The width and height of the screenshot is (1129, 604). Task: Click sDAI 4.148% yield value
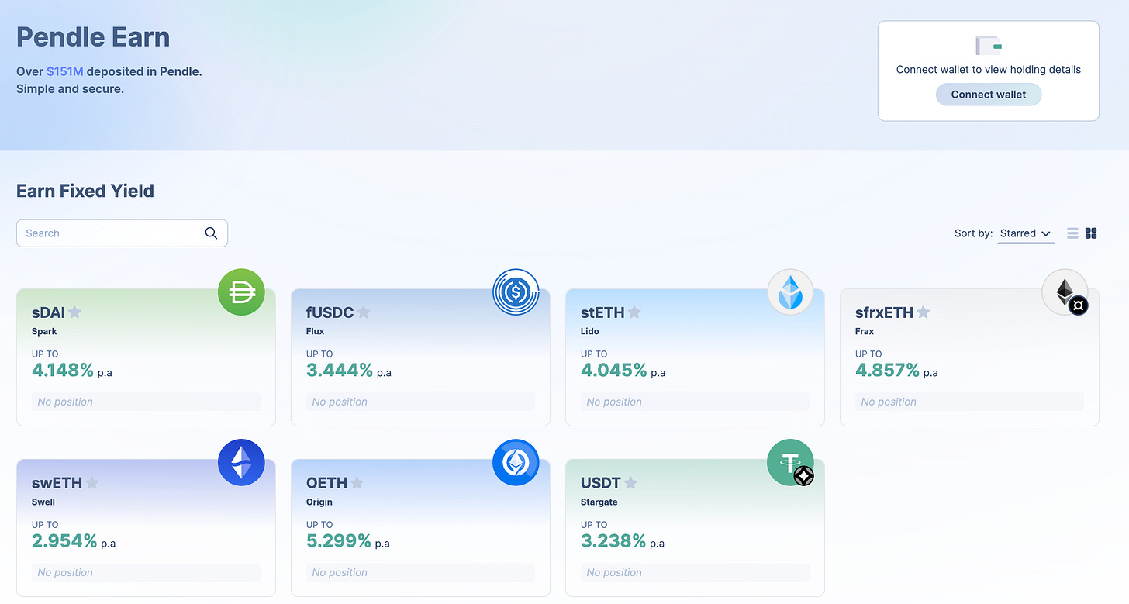tap(63, 371)
